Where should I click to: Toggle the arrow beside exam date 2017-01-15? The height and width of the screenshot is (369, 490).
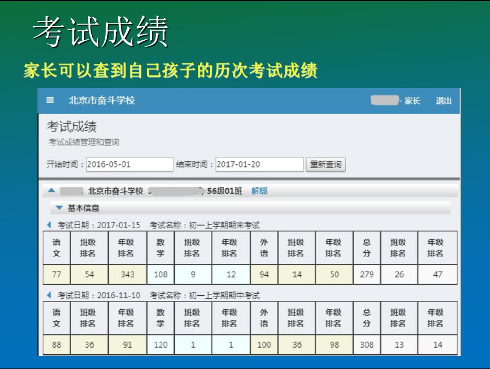tap(50, 225)
